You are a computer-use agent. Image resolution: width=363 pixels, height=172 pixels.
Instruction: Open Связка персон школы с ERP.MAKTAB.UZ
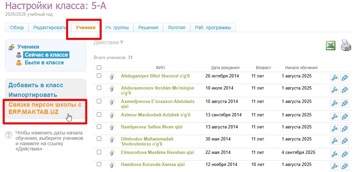tap(45, 108)
